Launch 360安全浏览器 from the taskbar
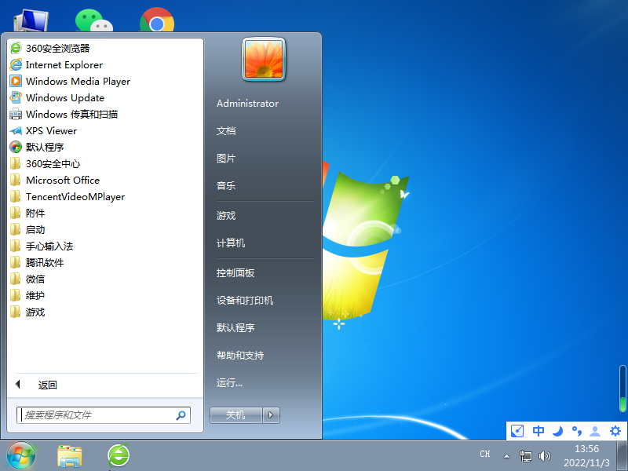 click(x=118, y=454)
